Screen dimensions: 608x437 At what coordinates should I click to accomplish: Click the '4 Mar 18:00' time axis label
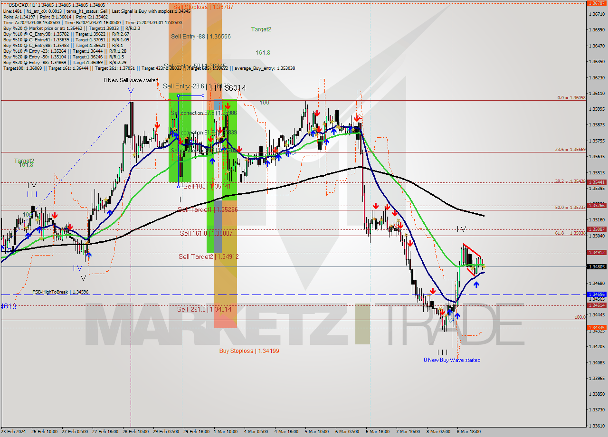pos(286,432)
